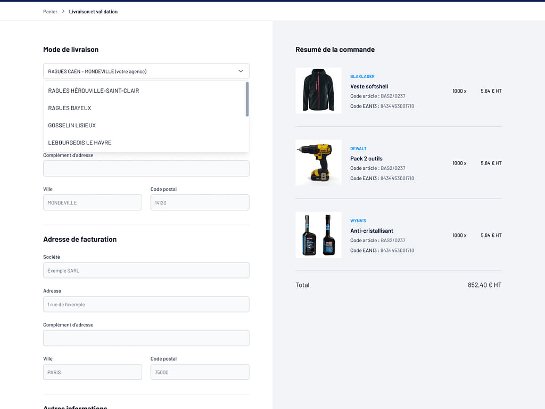Click delivery Complément d'adresse field
The image size is (545, 409).
pyautogui.click(x=146, y=169)
